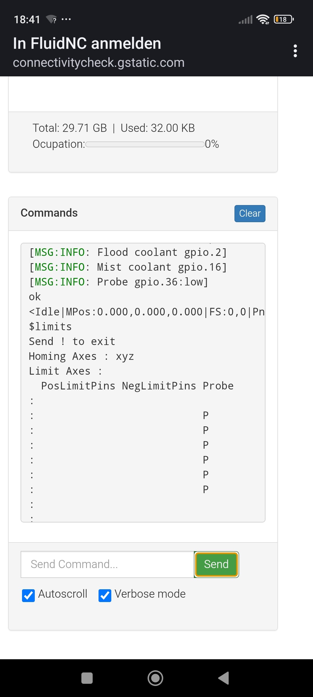Tap the battery level indicator
This screenshot has width=313, height=697.
tap(283, 19)
